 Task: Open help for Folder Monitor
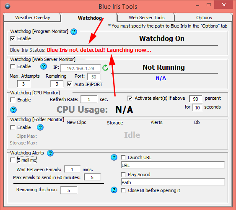click(40, 127)
